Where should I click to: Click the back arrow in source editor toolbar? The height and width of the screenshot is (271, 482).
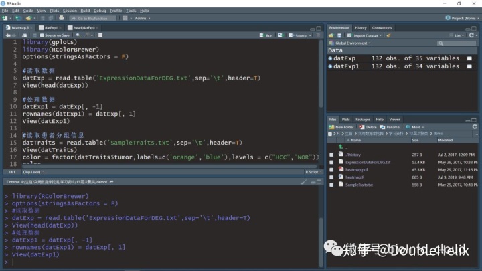click(8, 35)
